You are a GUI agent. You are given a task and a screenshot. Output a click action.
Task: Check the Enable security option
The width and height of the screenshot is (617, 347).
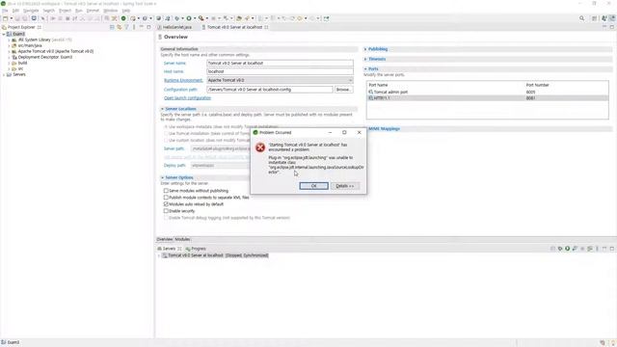(166, 211)
